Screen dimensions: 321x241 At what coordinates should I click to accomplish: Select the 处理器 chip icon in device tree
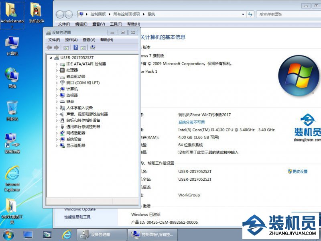(62, 70)
